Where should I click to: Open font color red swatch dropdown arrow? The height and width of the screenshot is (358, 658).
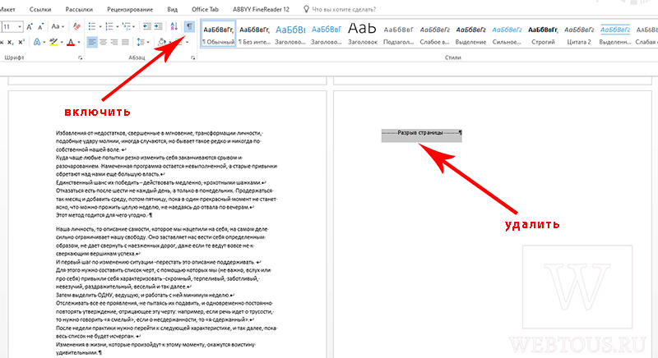[78, 42]
